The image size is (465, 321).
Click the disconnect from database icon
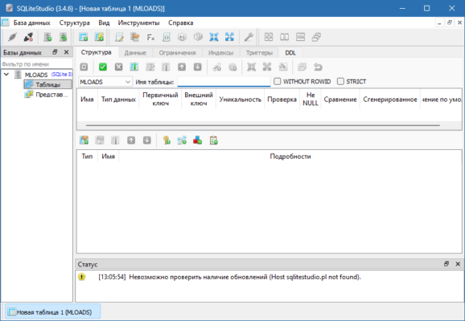pos(28,37)
